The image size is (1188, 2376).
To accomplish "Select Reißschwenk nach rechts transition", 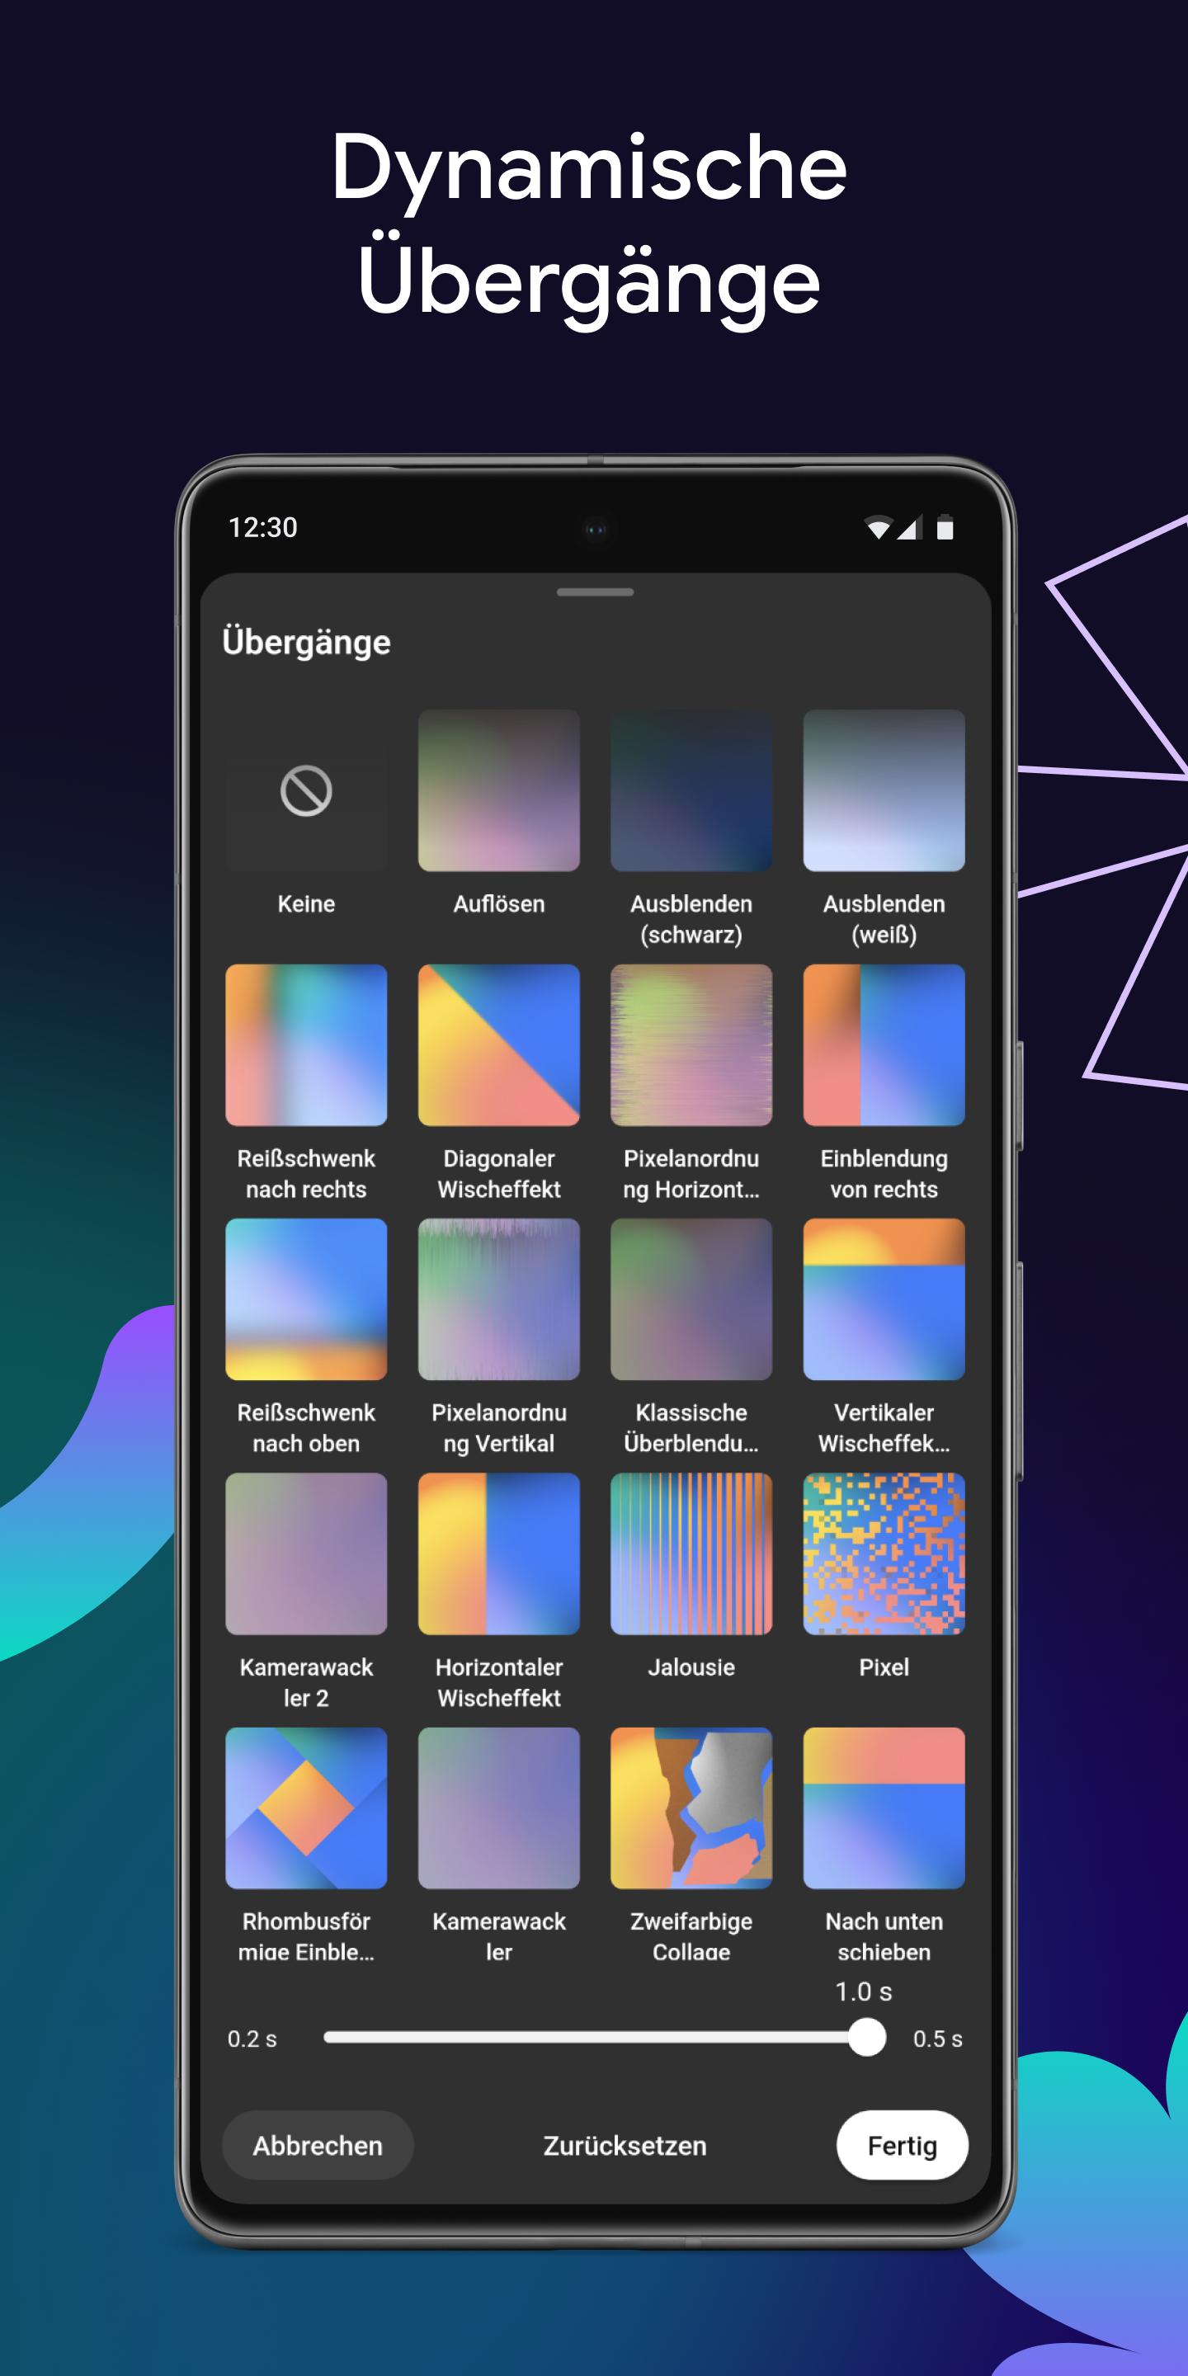I will click(306, 1045).
